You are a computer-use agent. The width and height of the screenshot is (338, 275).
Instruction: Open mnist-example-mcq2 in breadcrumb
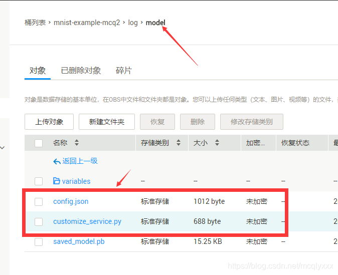coord(87,23)
